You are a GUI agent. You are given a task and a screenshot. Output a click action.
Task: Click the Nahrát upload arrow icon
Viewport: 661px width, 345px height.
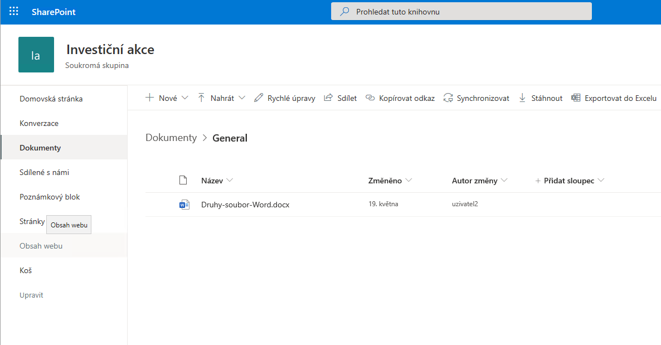point(202,98)
